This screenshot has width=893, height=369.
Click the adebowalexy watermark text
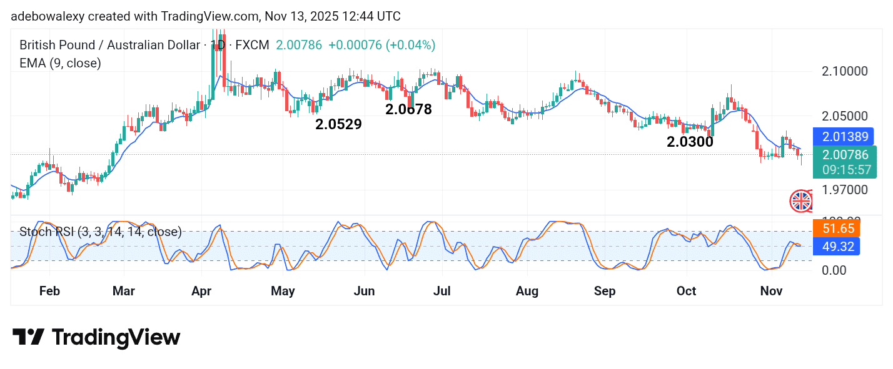pyautogui.click(x=45, y=16)
